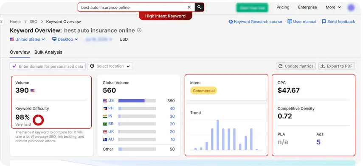Click Keyword Overview in breadcrumb
The height and width of the screenshot is (166, 363).
click(63, 22)
